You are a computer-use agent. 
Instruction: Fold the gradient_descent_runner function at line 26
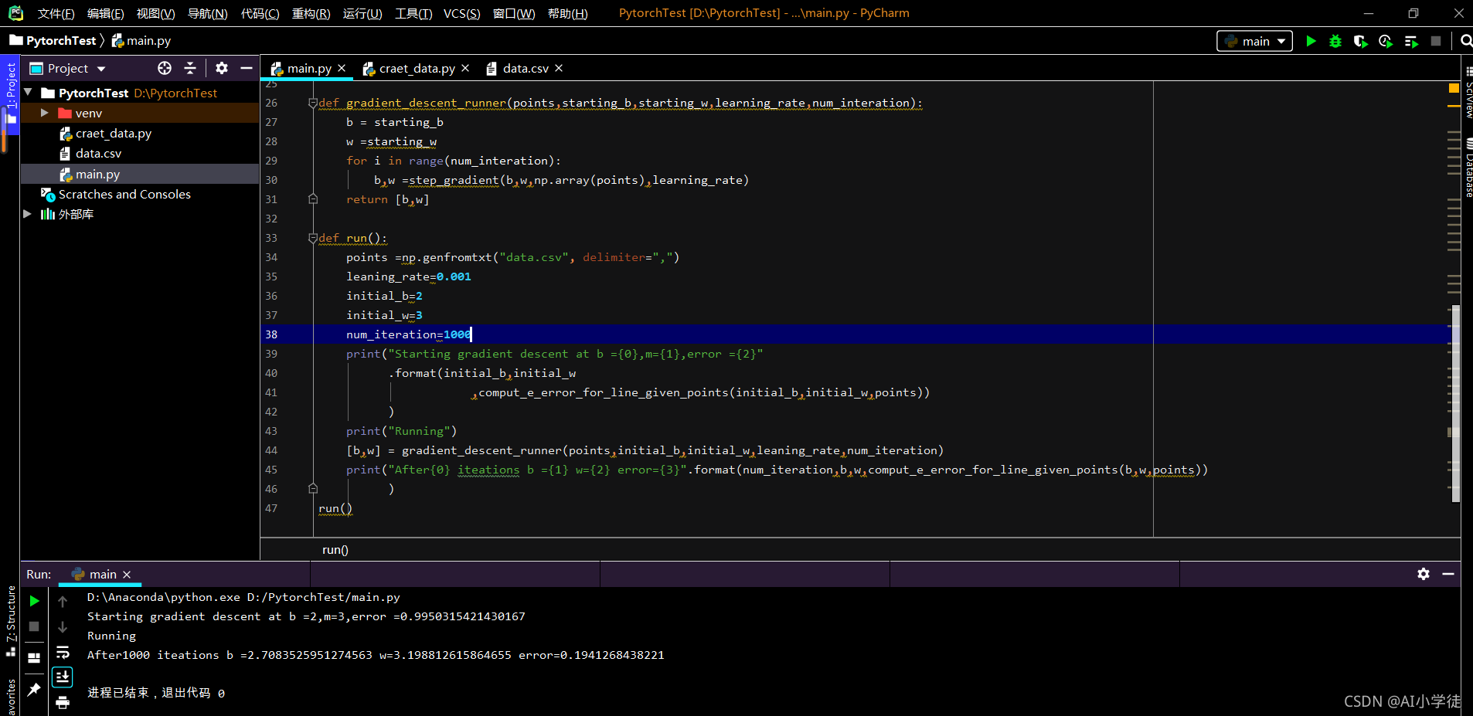313,103
